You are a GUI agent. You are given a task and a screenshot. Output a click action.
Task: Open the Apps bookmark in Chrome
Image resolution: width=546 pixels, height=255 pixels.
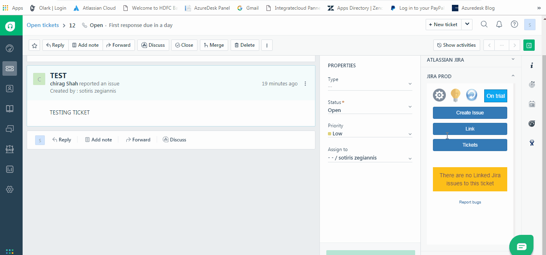click(x=13, y=8)
